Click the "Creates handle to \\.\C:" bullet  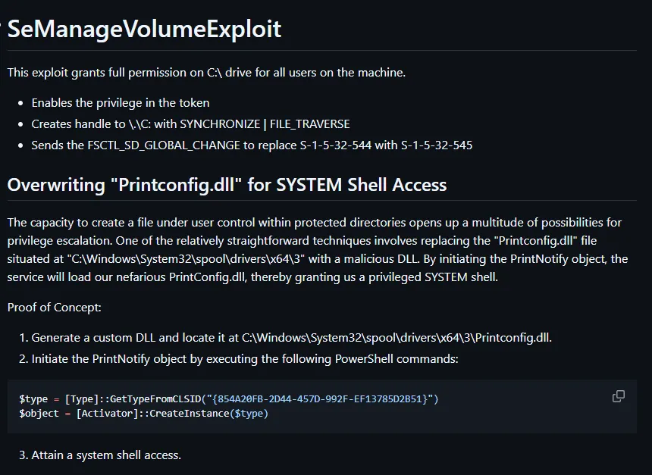pyautogui.click(x=190, y=123)
